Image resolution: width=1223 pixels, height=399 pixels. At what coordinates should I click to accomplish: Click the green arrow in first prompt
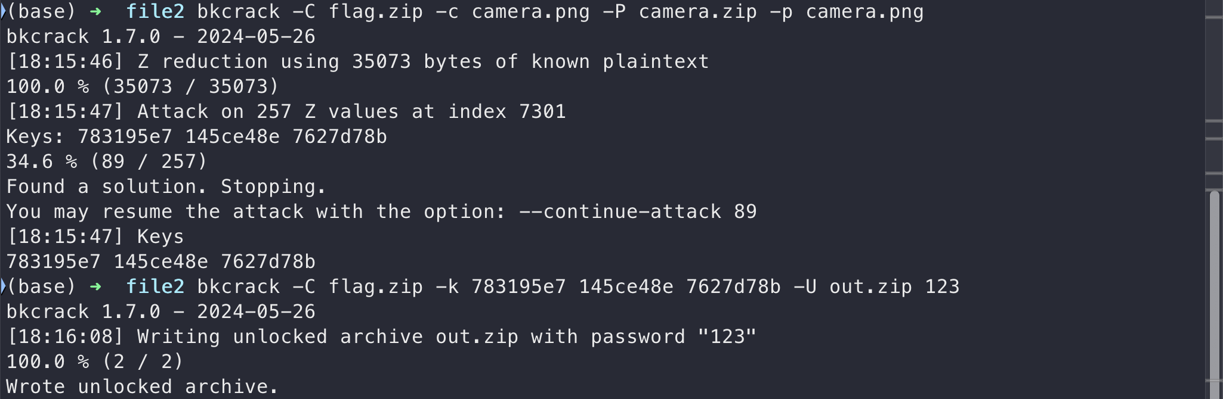(x=95, y=12)
